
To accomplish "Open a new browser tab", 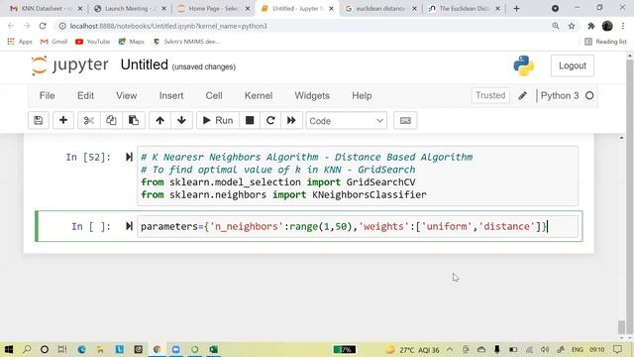I will coord(516,9).
